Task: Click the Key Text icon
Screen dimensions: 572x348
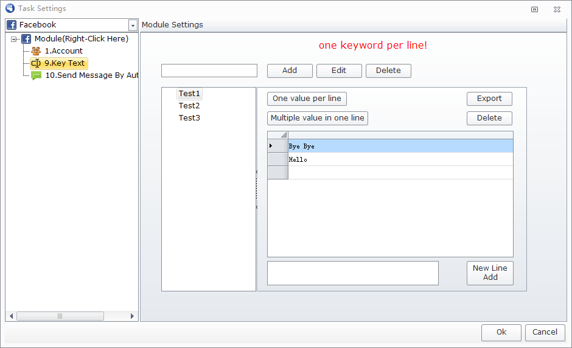Action: click(x=36, y=63)
